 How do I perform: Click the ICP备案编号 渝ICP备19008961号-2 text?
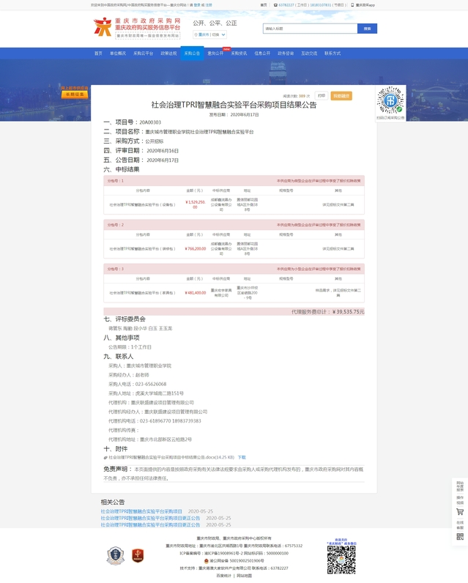[211, 553]
